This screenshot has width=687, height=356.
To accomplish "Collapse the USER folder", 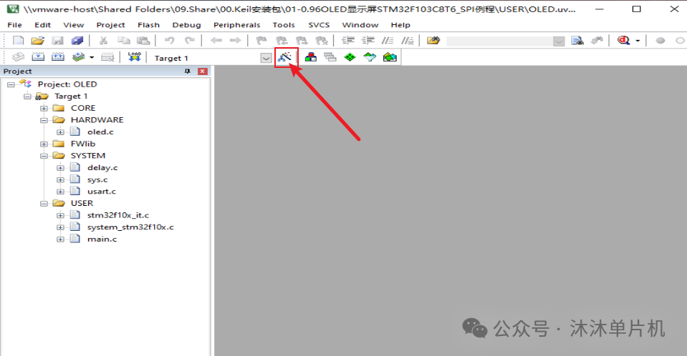I will [44, 204].
